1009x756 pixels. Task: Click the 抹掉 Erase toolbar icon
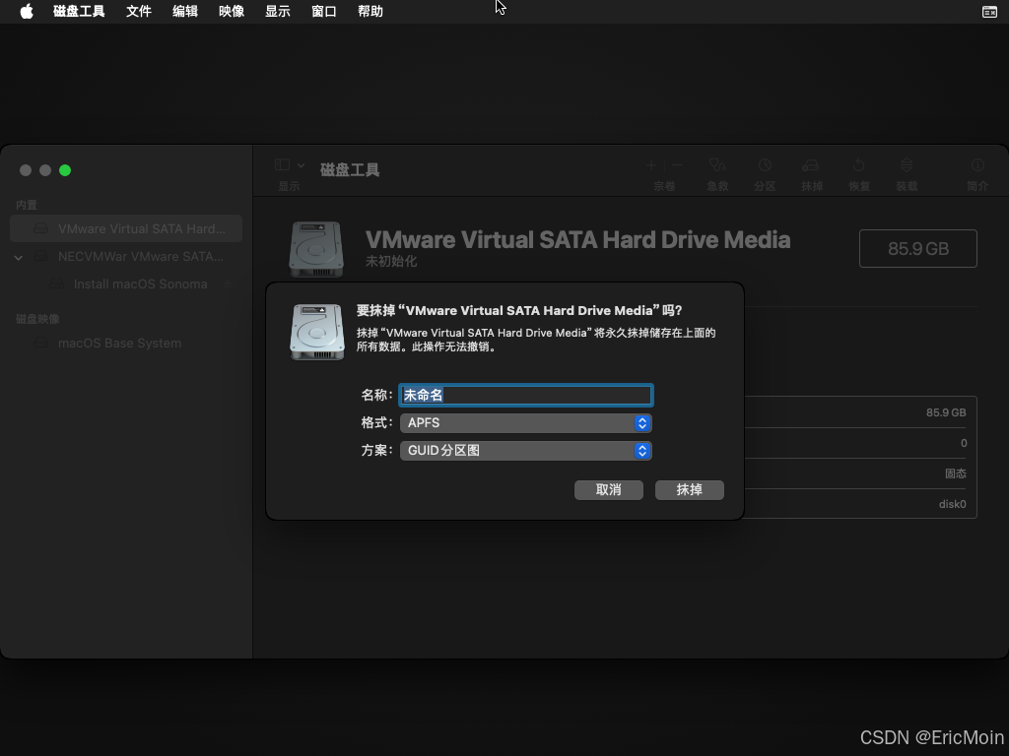[x=811, y=165]
